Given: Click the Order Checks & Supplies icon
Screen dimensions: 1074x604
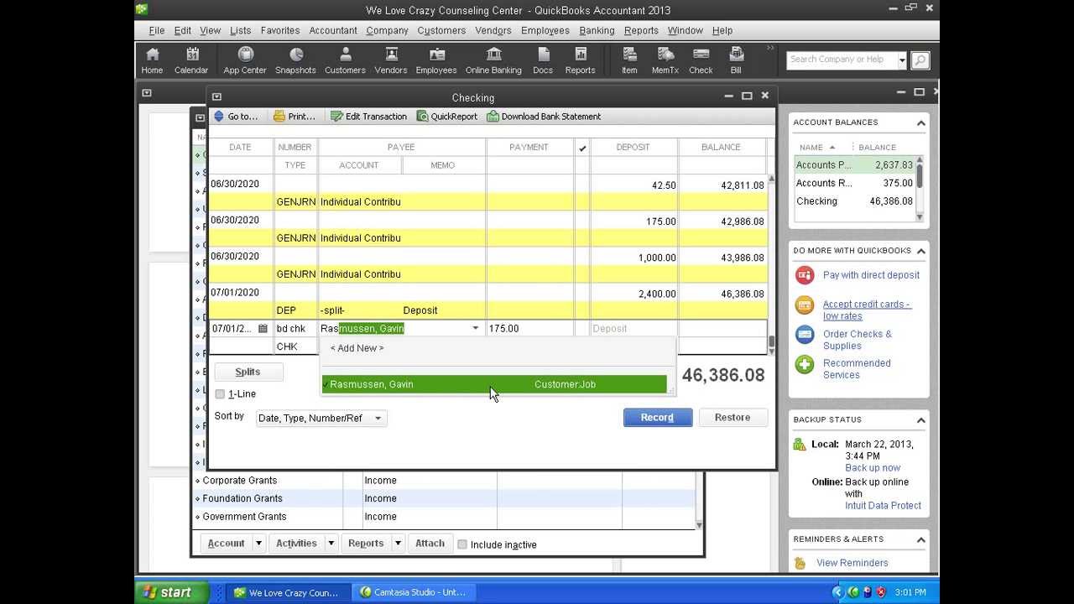Looking at the screenshot, I should (x=805, y=335).
